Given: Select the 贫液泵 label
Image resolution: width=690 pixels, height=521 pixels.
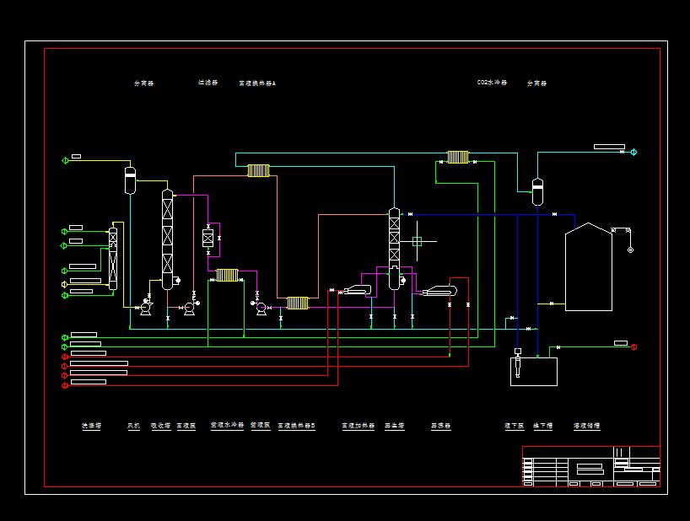Looking at the screenshot, I should 261,425.
